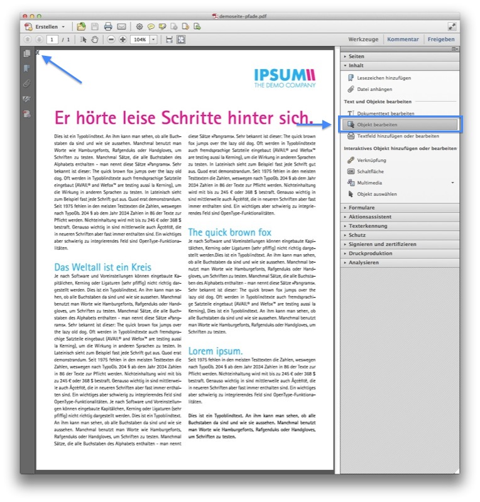Select the text selection cursor tool
Screen dimensions: 480x502
pos(84,40)
